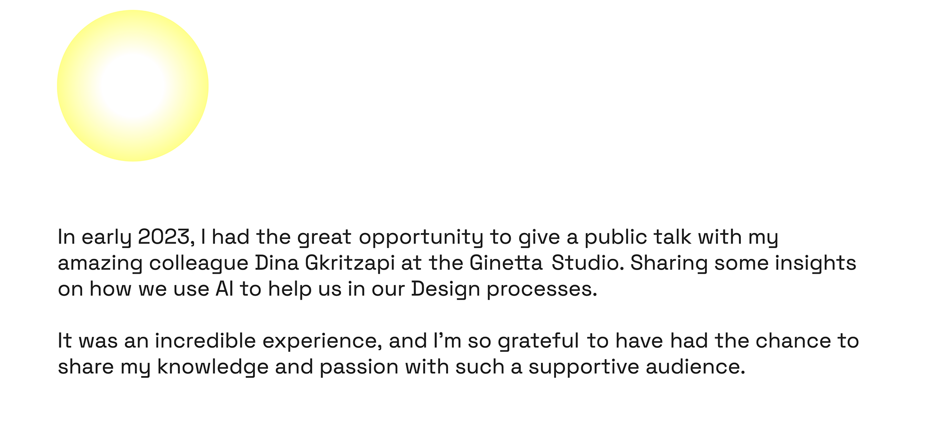Click the words public talk

coord(637,237)
